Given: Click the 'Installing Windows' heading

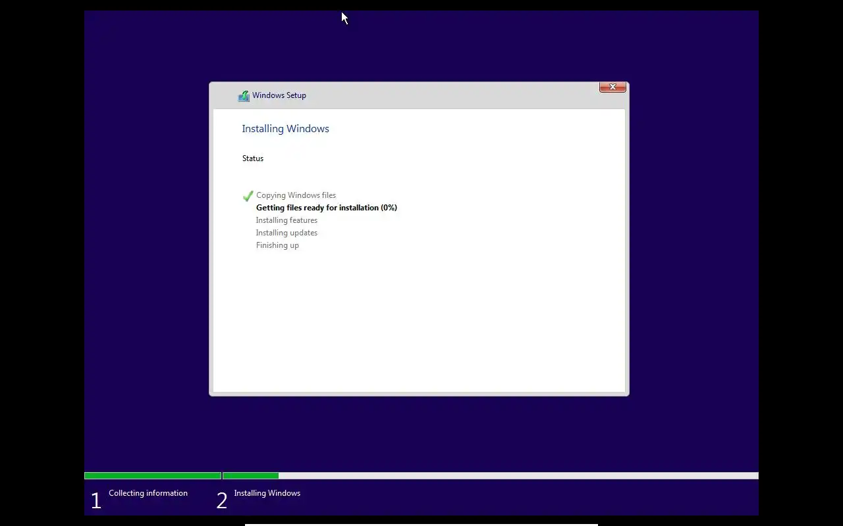Looking at the screenshot, I should tap(285, 129).
